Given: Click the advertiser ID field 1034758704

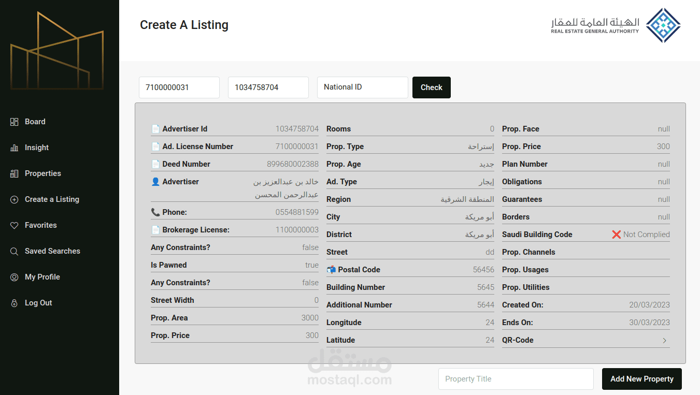Looking at the screenshot, I should coord(268,87).
